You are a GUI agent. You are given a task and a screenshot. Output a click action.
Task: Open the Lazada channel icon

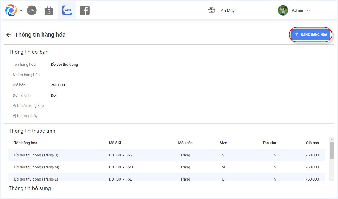[32, 11]
